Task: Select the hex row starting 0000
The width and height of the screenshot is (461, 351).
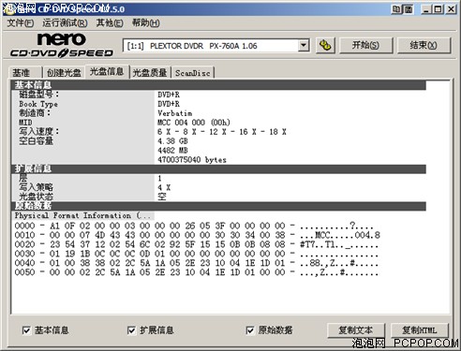Action: pos(197,226)
